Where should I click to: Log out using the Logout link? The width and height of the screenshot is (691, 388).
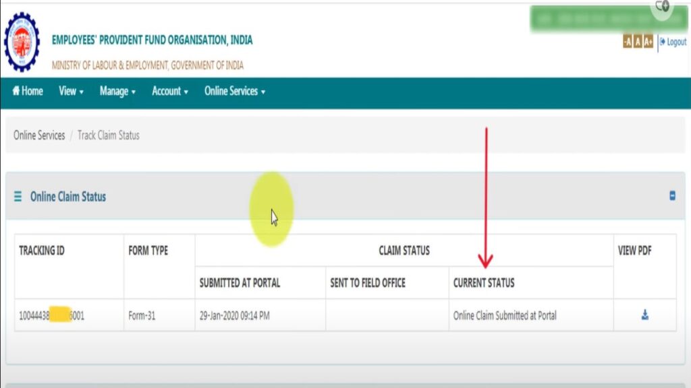pyautogui.click(x=673, y=42)
